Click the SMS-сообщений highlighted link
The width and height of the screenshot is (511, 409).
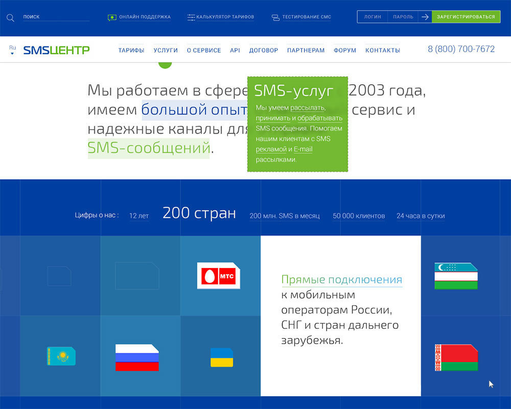[149, 148]
